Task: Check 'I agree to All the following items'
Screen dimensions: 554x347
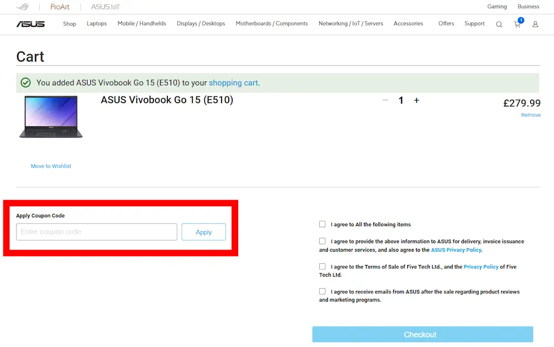Action: pyautogui.click(x=322, y=224)
